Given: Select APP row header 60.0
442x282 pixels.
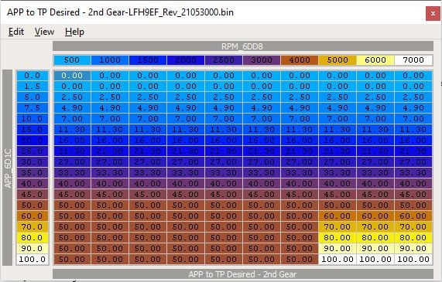Looking at the screenshot, I should point(33,216).
